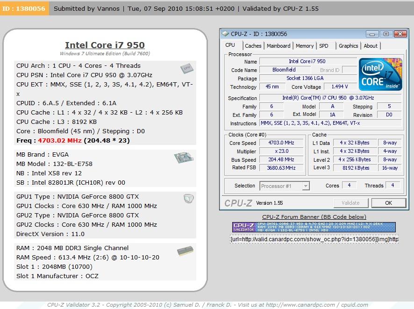Click the red 4703.02 MHz frequency text
414x309 pixels.
coord(60,141)
